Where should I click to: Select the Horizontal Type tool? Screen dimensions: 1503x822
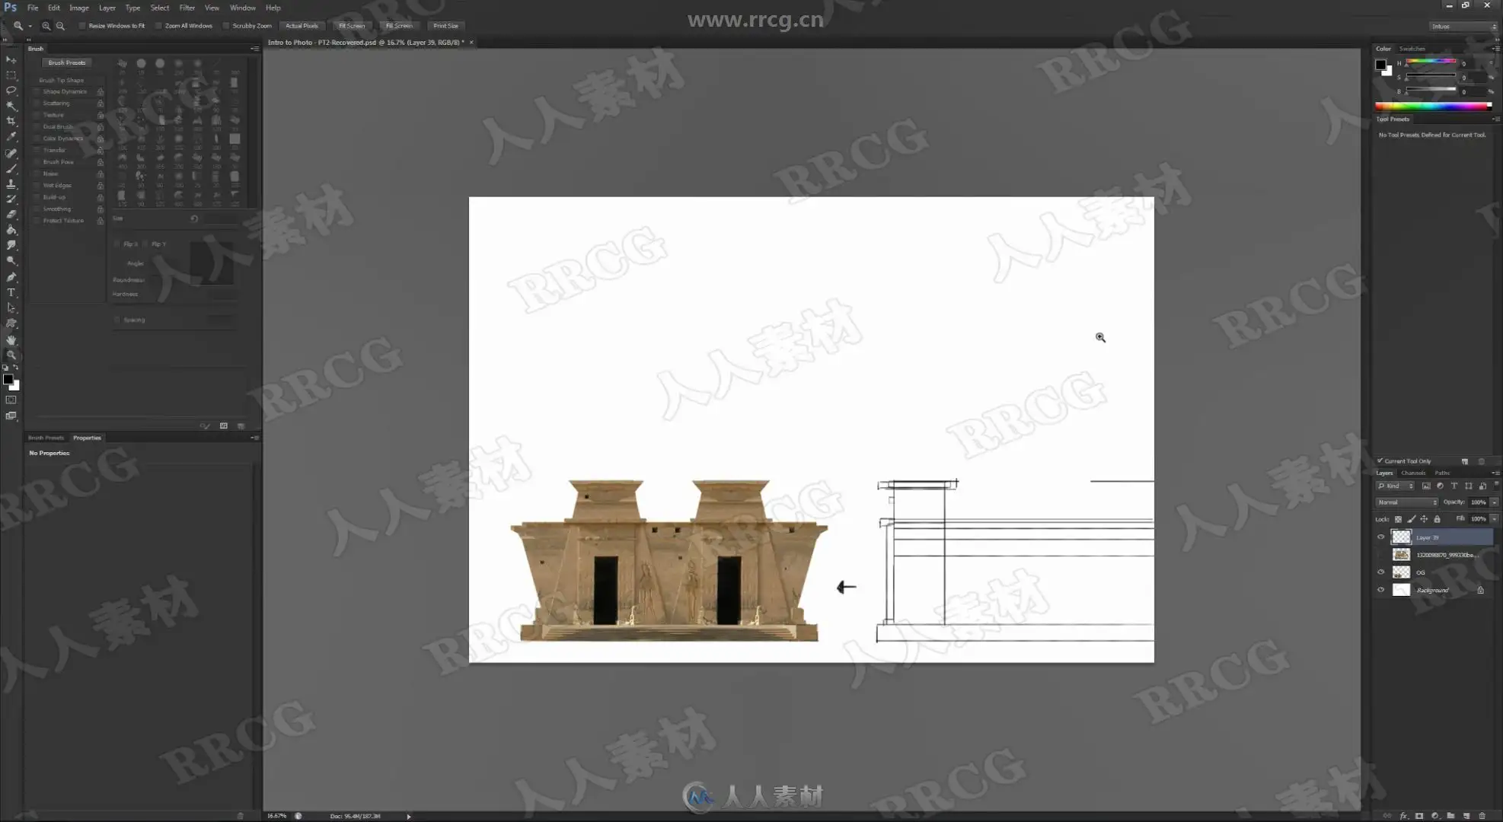pyautogui.click(x=11, y=292)
